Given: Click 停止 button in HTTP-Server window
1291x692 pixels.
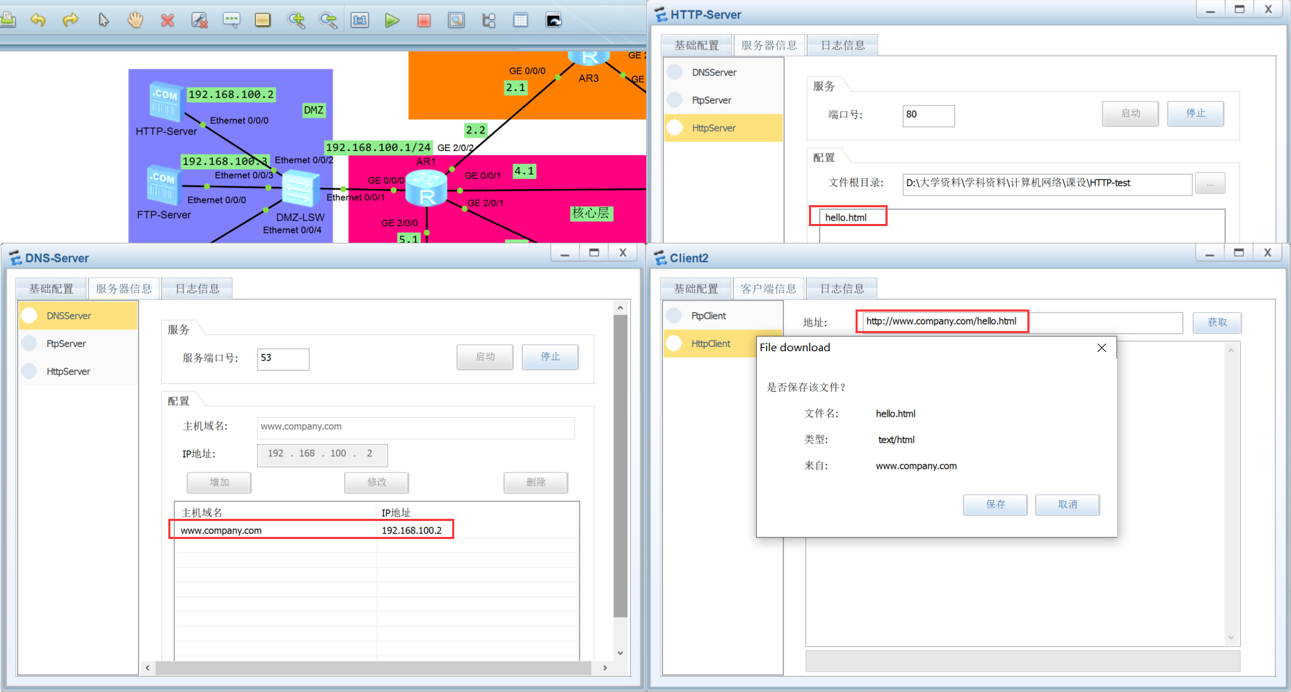Looking at the screenshot, I should coord(1196,113).
